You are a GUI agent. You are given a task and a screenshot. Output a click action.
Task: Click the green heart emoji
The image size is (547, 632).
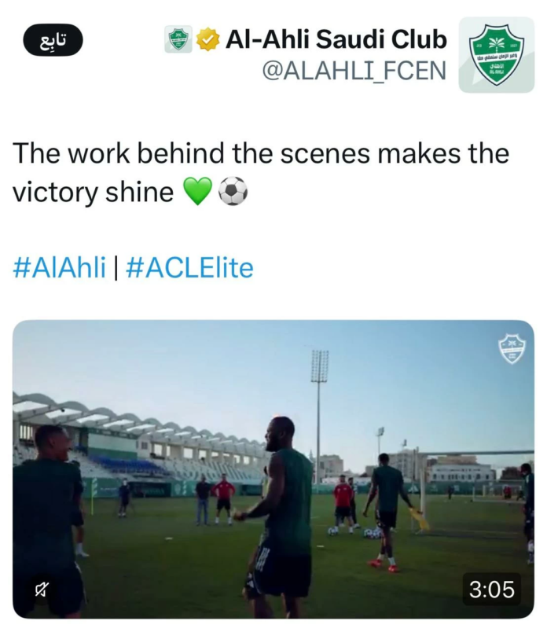[x=197, y=191]
